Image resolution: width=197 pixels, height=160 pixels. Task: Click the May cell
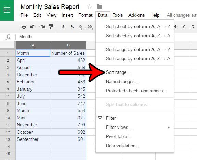click(x=33, y=118)
